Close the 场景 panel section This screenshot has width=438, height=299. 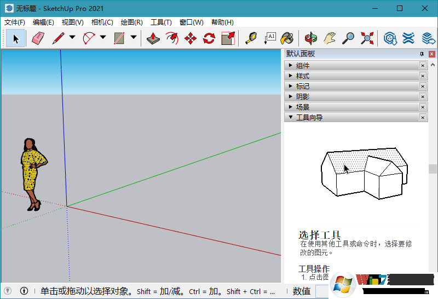[423, 107]
